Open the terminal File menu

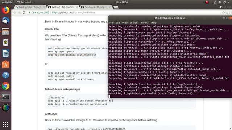pos(111,23)
